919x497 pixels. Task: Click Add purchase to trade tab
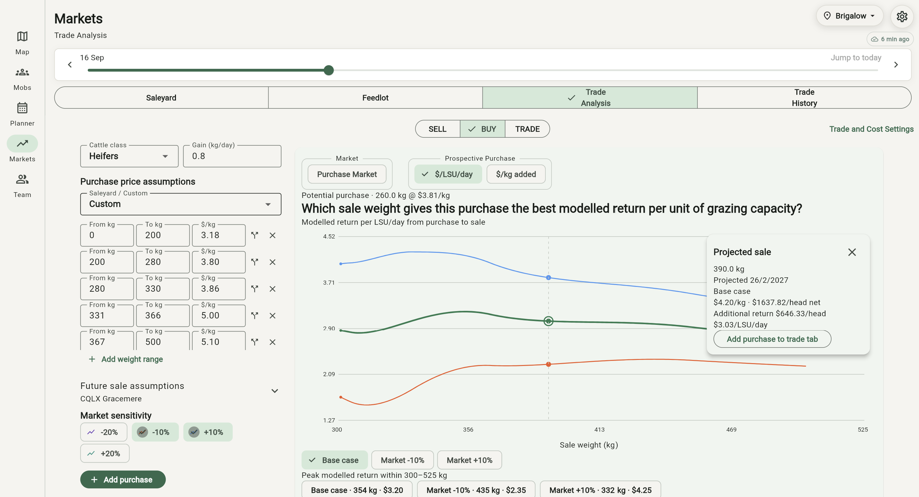772,339
